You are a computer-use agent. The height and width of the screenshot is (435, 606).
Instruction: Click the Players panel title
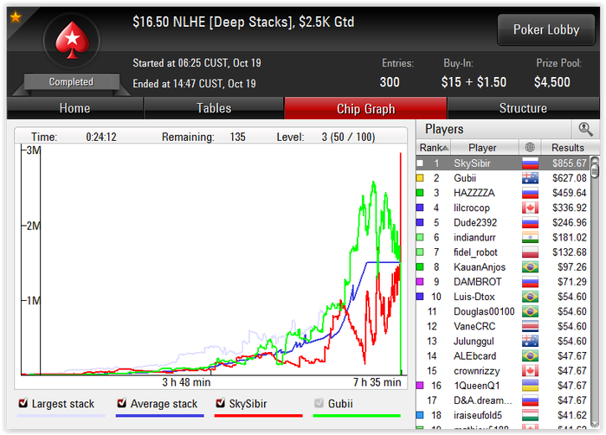click(444, 129)
